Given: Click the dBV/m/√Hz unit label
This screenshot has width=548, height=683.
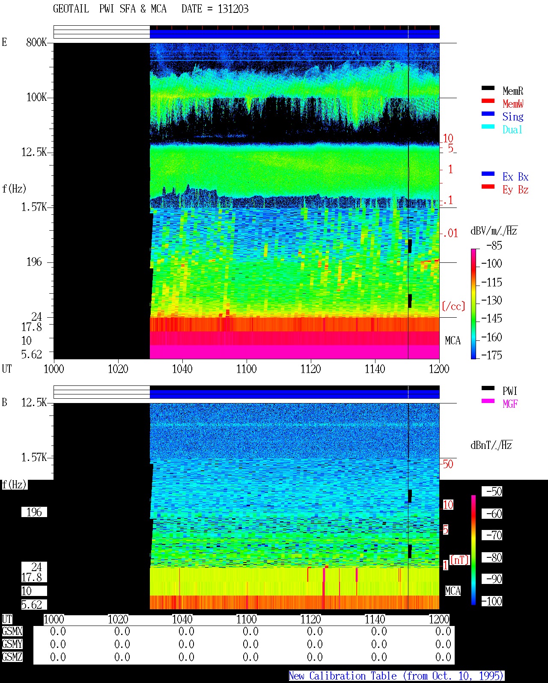Looking at the screenshot, I should click(x=494, y=231).
